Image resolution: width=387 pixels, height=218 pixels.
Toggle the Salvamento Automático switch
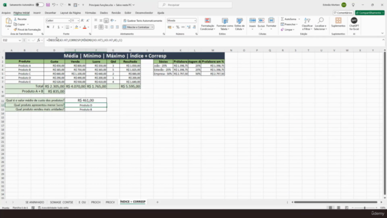click(x=39, y=5)
